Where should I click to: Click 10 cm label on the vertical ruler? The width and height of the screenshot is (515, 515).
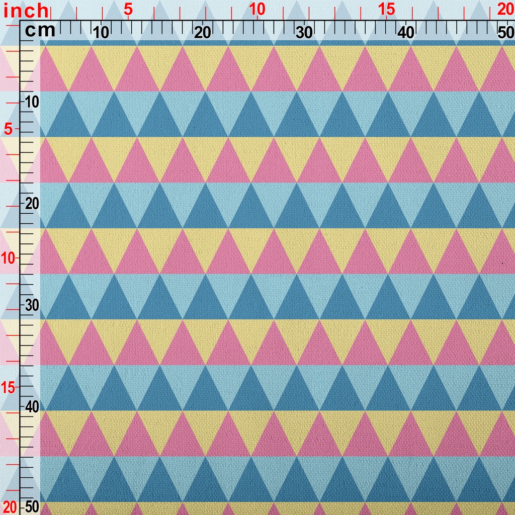[x=32, y=102]
